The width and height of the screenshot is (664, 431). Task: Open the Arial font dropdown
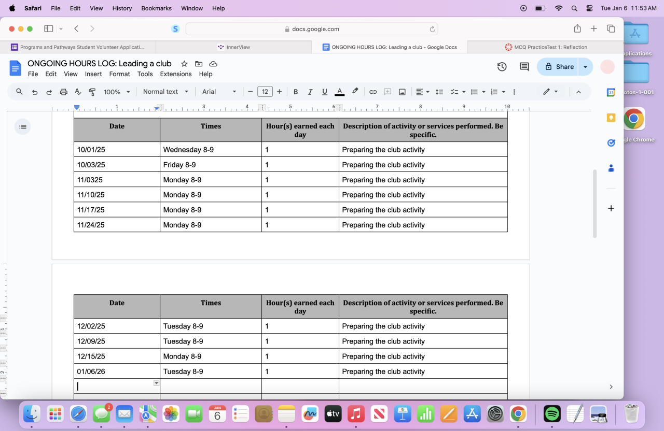tap(219, 92)
